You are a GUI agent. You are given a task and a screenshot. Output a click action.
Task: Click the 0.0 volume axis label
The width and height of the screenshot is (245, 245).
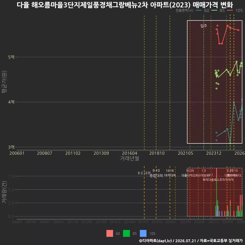click(11, 216)
